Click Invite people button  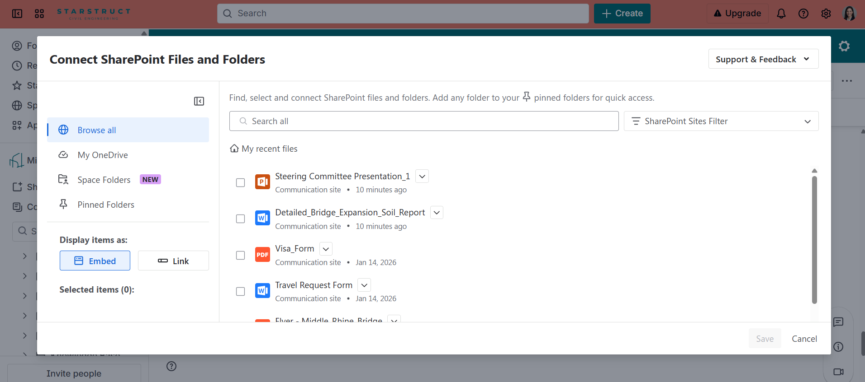[74, 373]
